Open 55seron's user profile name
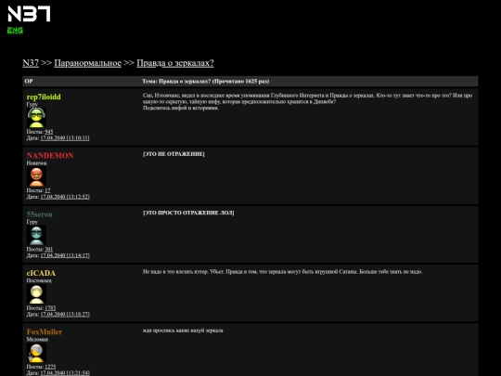 40,214
